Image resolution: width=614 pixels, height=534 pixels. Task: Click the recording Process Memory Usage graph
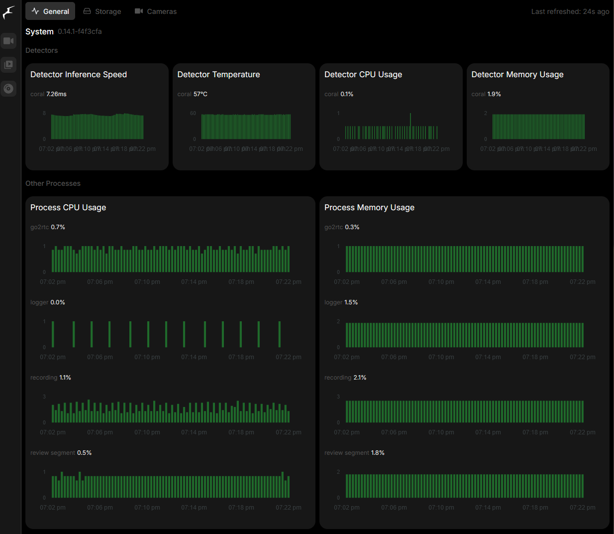[x=464, y=411]
